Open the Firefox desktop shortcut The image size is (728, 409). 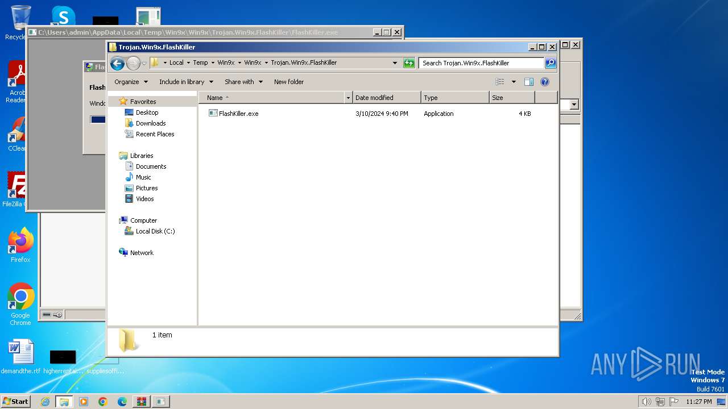coord(20,245)
